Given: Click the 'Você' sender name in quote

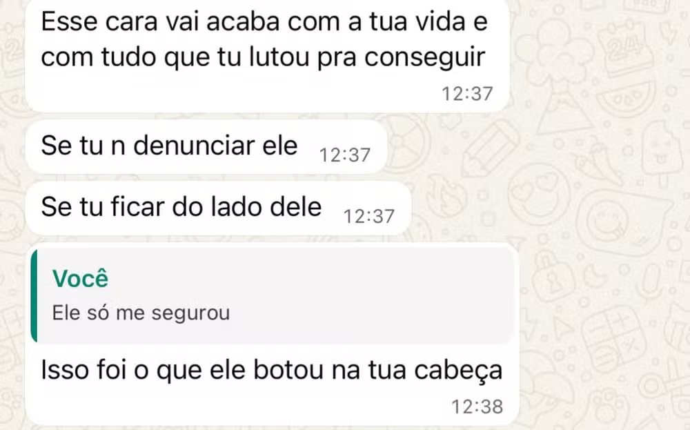Looking at the screenshot, I should 80,278.
